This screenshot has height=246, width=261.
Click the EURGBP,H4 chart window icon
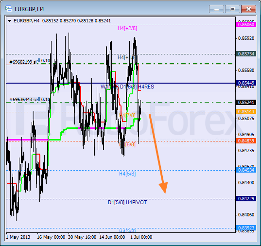pos(9,9)
